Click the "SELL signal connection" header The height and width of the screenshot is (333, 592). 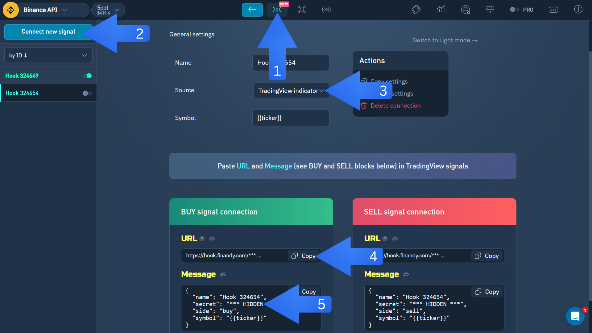[x=434, y=212]
